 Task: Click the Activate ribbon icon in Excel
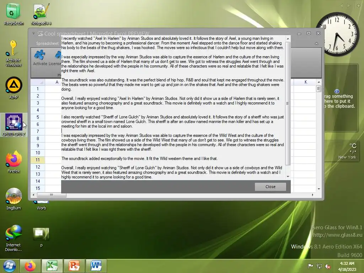pos(40,58)
